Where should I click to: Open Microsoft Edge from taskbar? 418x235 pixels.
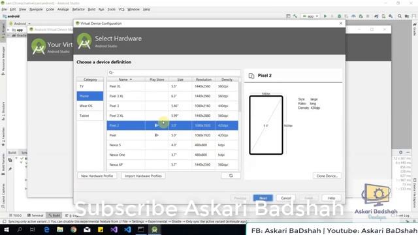click(x=46, y=230)
